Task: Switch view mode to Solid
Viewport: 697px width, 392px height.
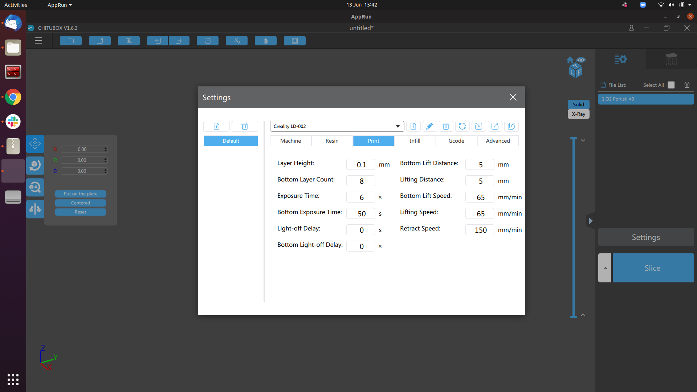Action: click(578, 105)
